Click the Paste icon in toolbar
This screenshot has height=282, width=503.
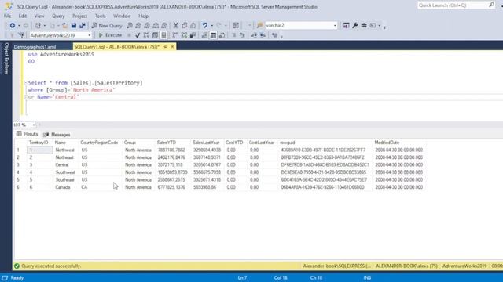pyautogui.click(x=193, y=25)
